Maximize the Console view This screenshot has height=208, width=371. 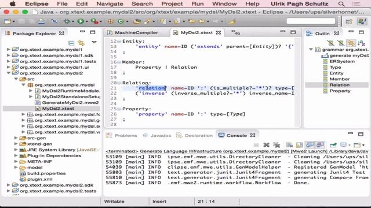click(x=361, y=134)
